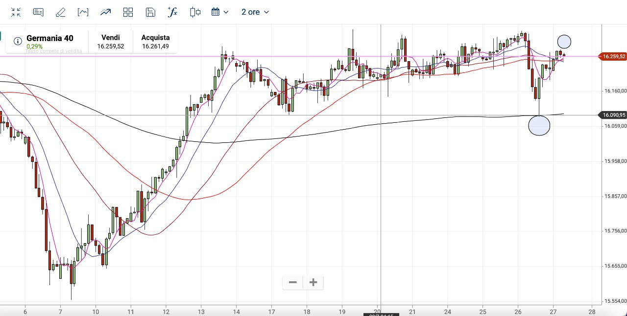The width and height of the screenshot is (627, 316).
Task: Click date label 13 on time axis
Action: [201, 312]
